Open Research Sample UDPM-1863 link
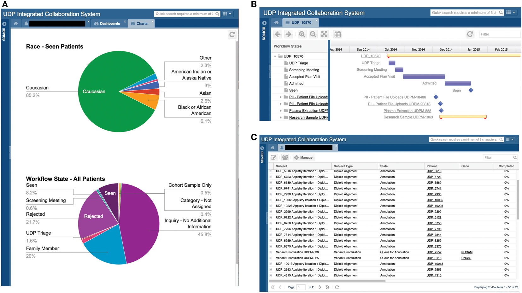The image size is (522, 293). pyautogui.click(x=408, y=117)
